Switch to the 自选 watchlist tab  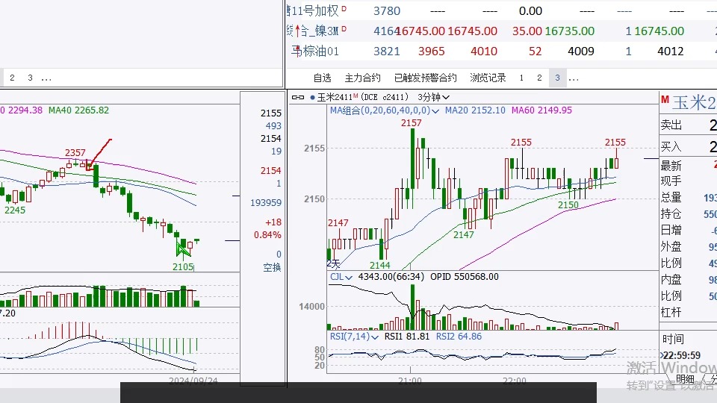[x=322, y=78]
